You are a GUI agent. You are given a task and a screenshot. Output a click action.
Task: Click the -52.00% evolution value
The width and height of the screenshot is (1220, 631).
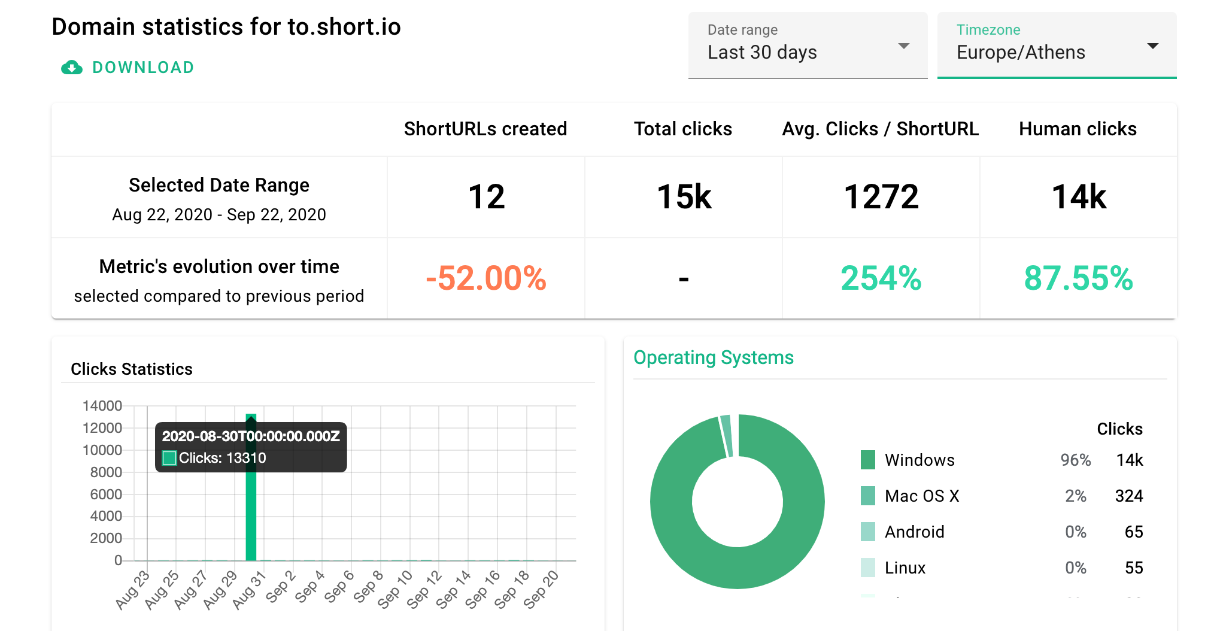click(485, 278)
